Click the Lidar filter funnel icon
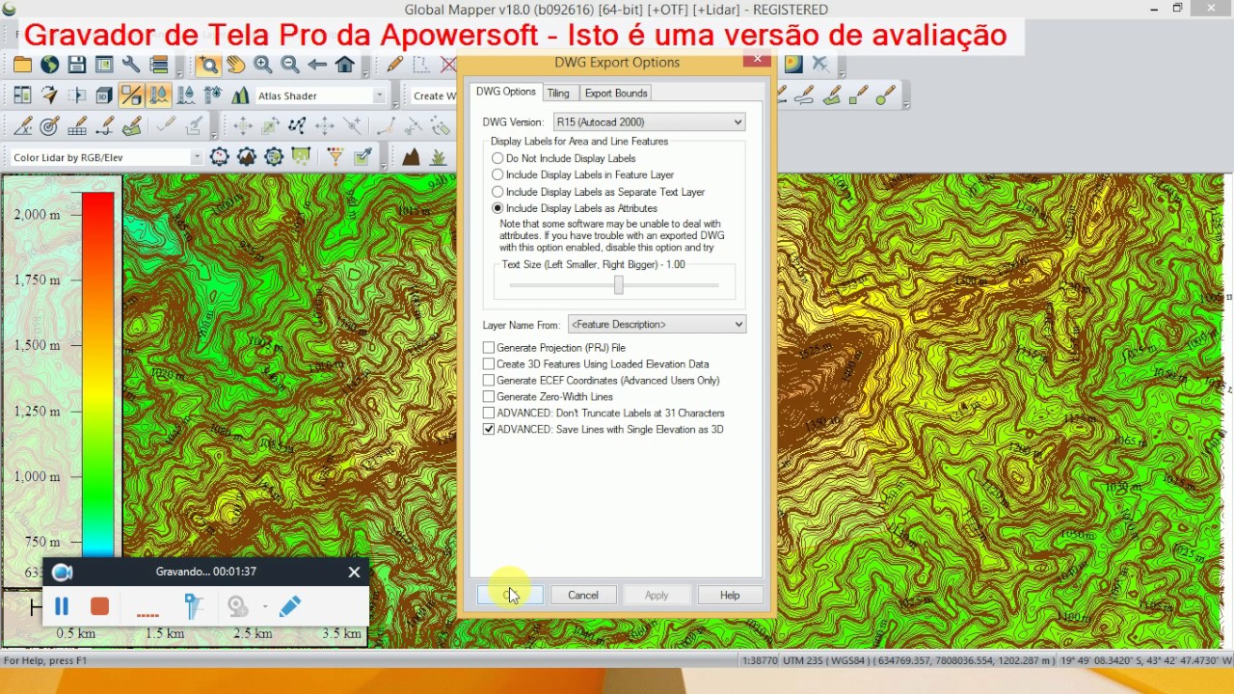This screenshot has width=1234, height=694. point(335,156)
